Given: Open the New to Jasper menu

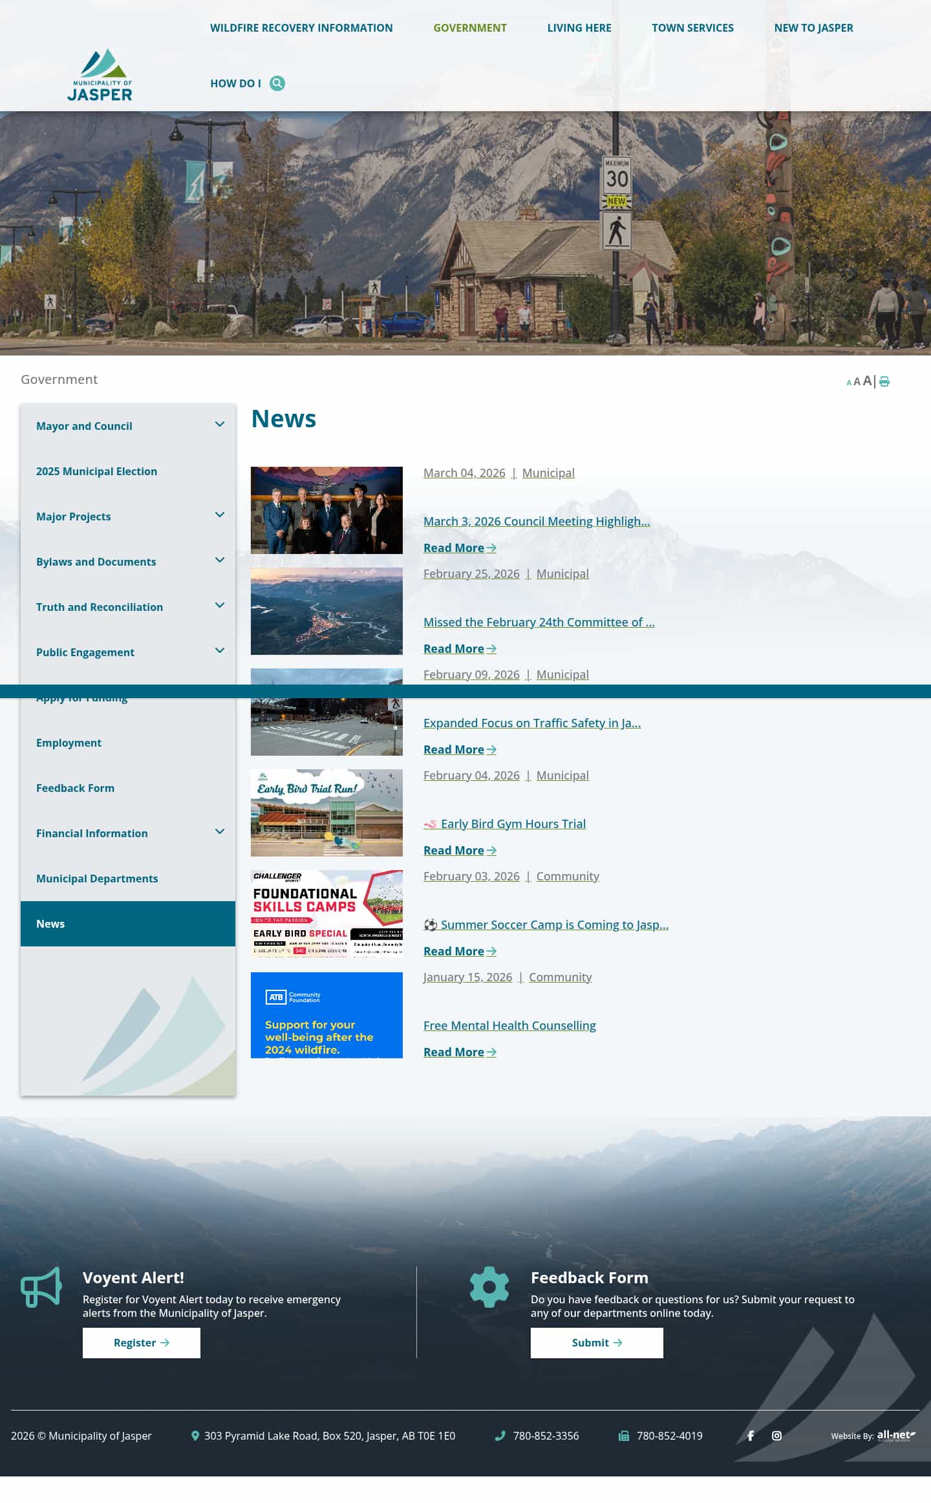Looking at the screenshot, I should click(813, 28).
